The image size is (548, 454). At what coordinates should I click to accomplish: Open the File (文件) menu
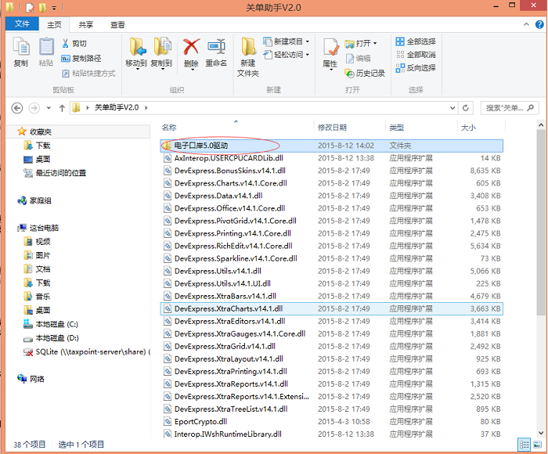point(22,23)
